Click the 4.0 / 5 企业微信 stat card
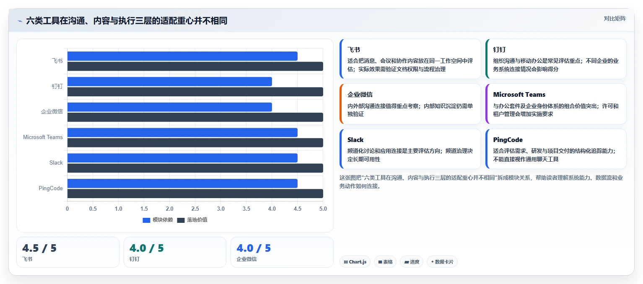 (282, 252)
